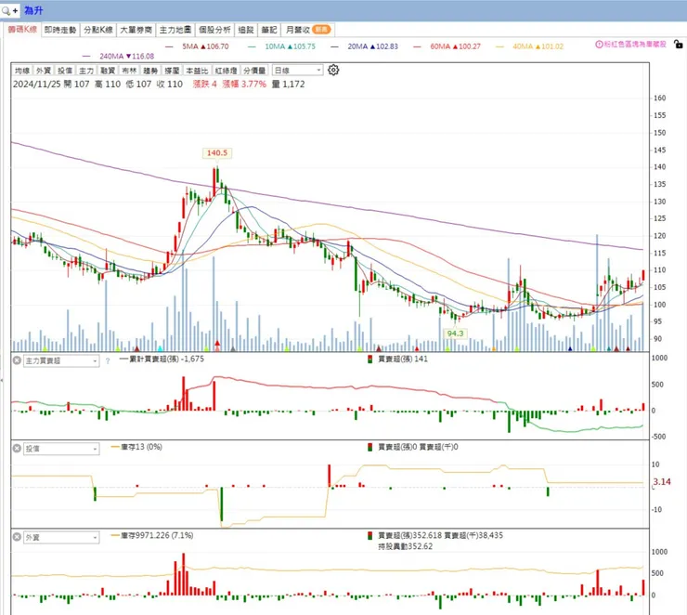Open the chart settings gear

[333, 70]
